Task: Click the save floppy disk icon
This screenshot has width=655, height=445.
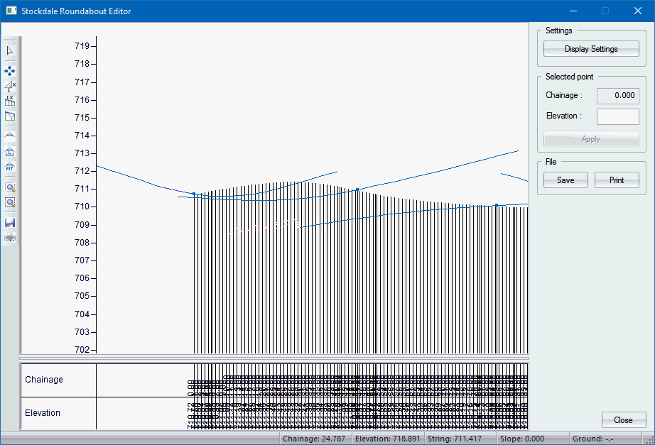Action: (x=10, y=223)
